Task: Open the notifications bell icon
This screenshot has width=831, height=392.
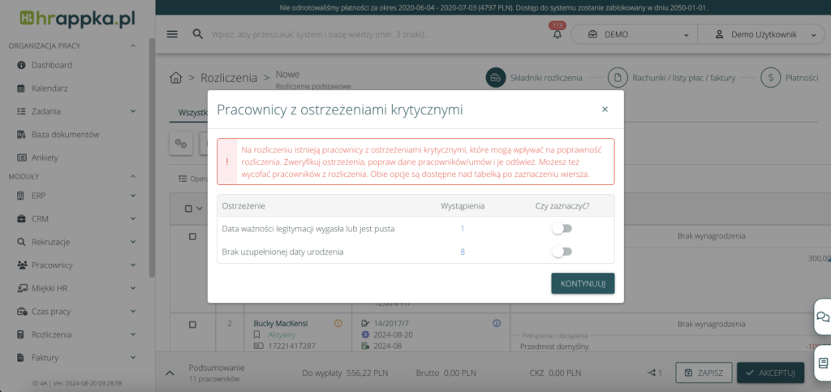Action: [557, 34]
